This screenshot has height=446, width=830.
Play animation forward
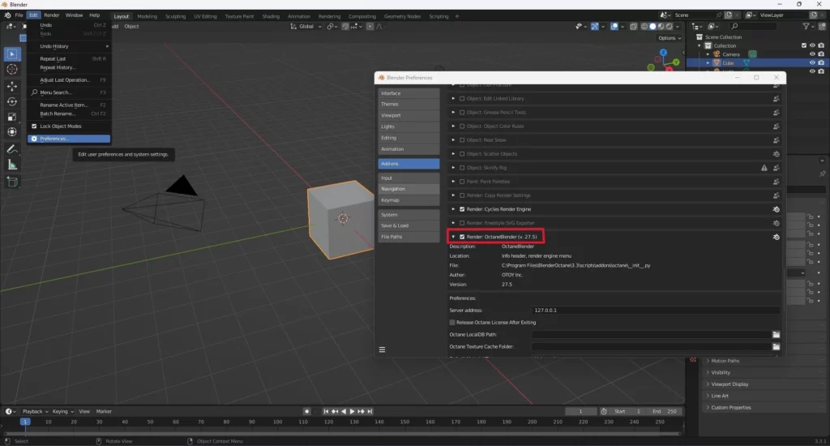point(352,412)
